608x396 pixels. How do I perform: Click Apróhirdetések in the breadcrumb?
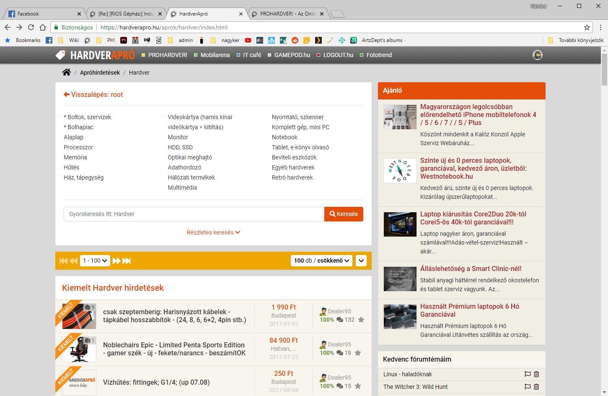coord(100,73)
